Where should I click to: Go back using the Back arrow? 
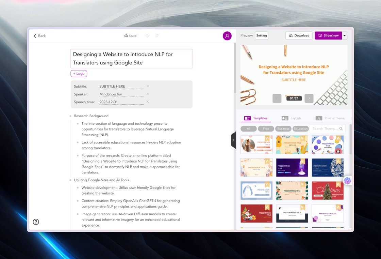(x=39, y=36)
